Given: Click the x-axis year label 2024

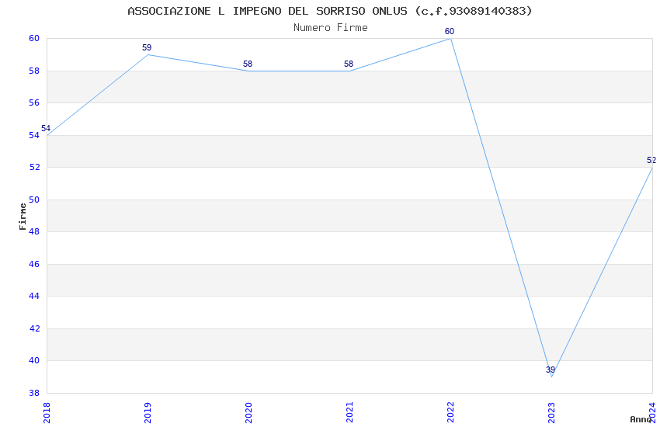Looking at the screenshot, I should tap(652, 413).
